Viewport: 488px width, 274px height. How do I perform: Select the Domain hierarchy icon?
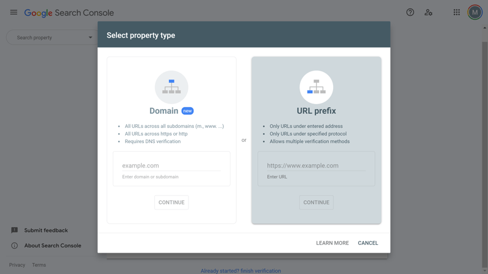pyautogui.click(x=171, y=87)
